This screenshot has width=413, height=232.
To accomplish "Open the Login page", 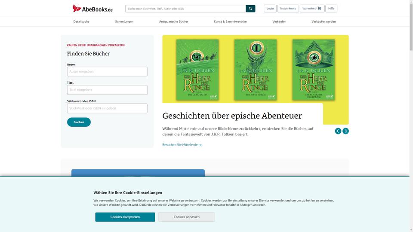I will [270, 9].
